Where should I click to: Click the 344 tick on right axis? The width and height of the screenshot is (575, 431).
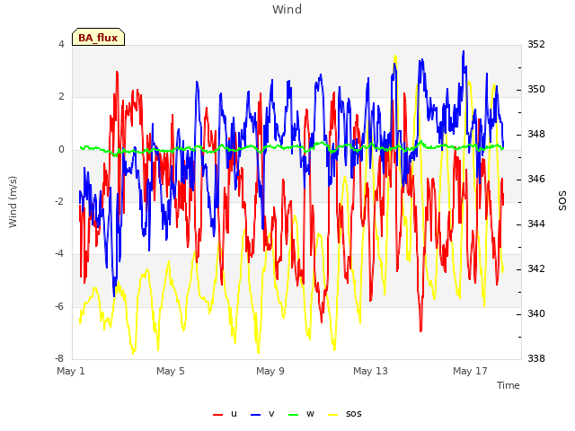click(x=536, y=224)
